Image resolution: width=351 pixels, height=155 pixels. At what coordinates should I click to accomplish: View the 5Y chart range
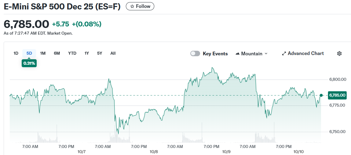click(x=100, y=53)
